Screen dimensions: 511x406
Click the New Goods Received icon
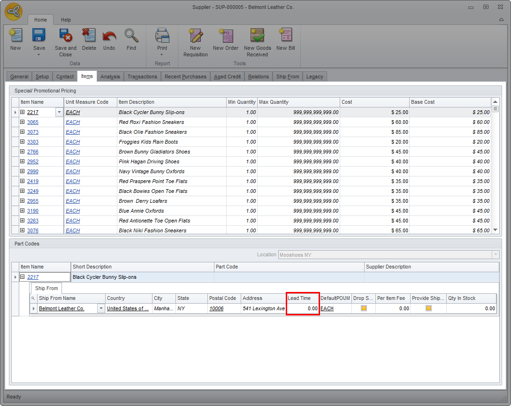[257, 36]
